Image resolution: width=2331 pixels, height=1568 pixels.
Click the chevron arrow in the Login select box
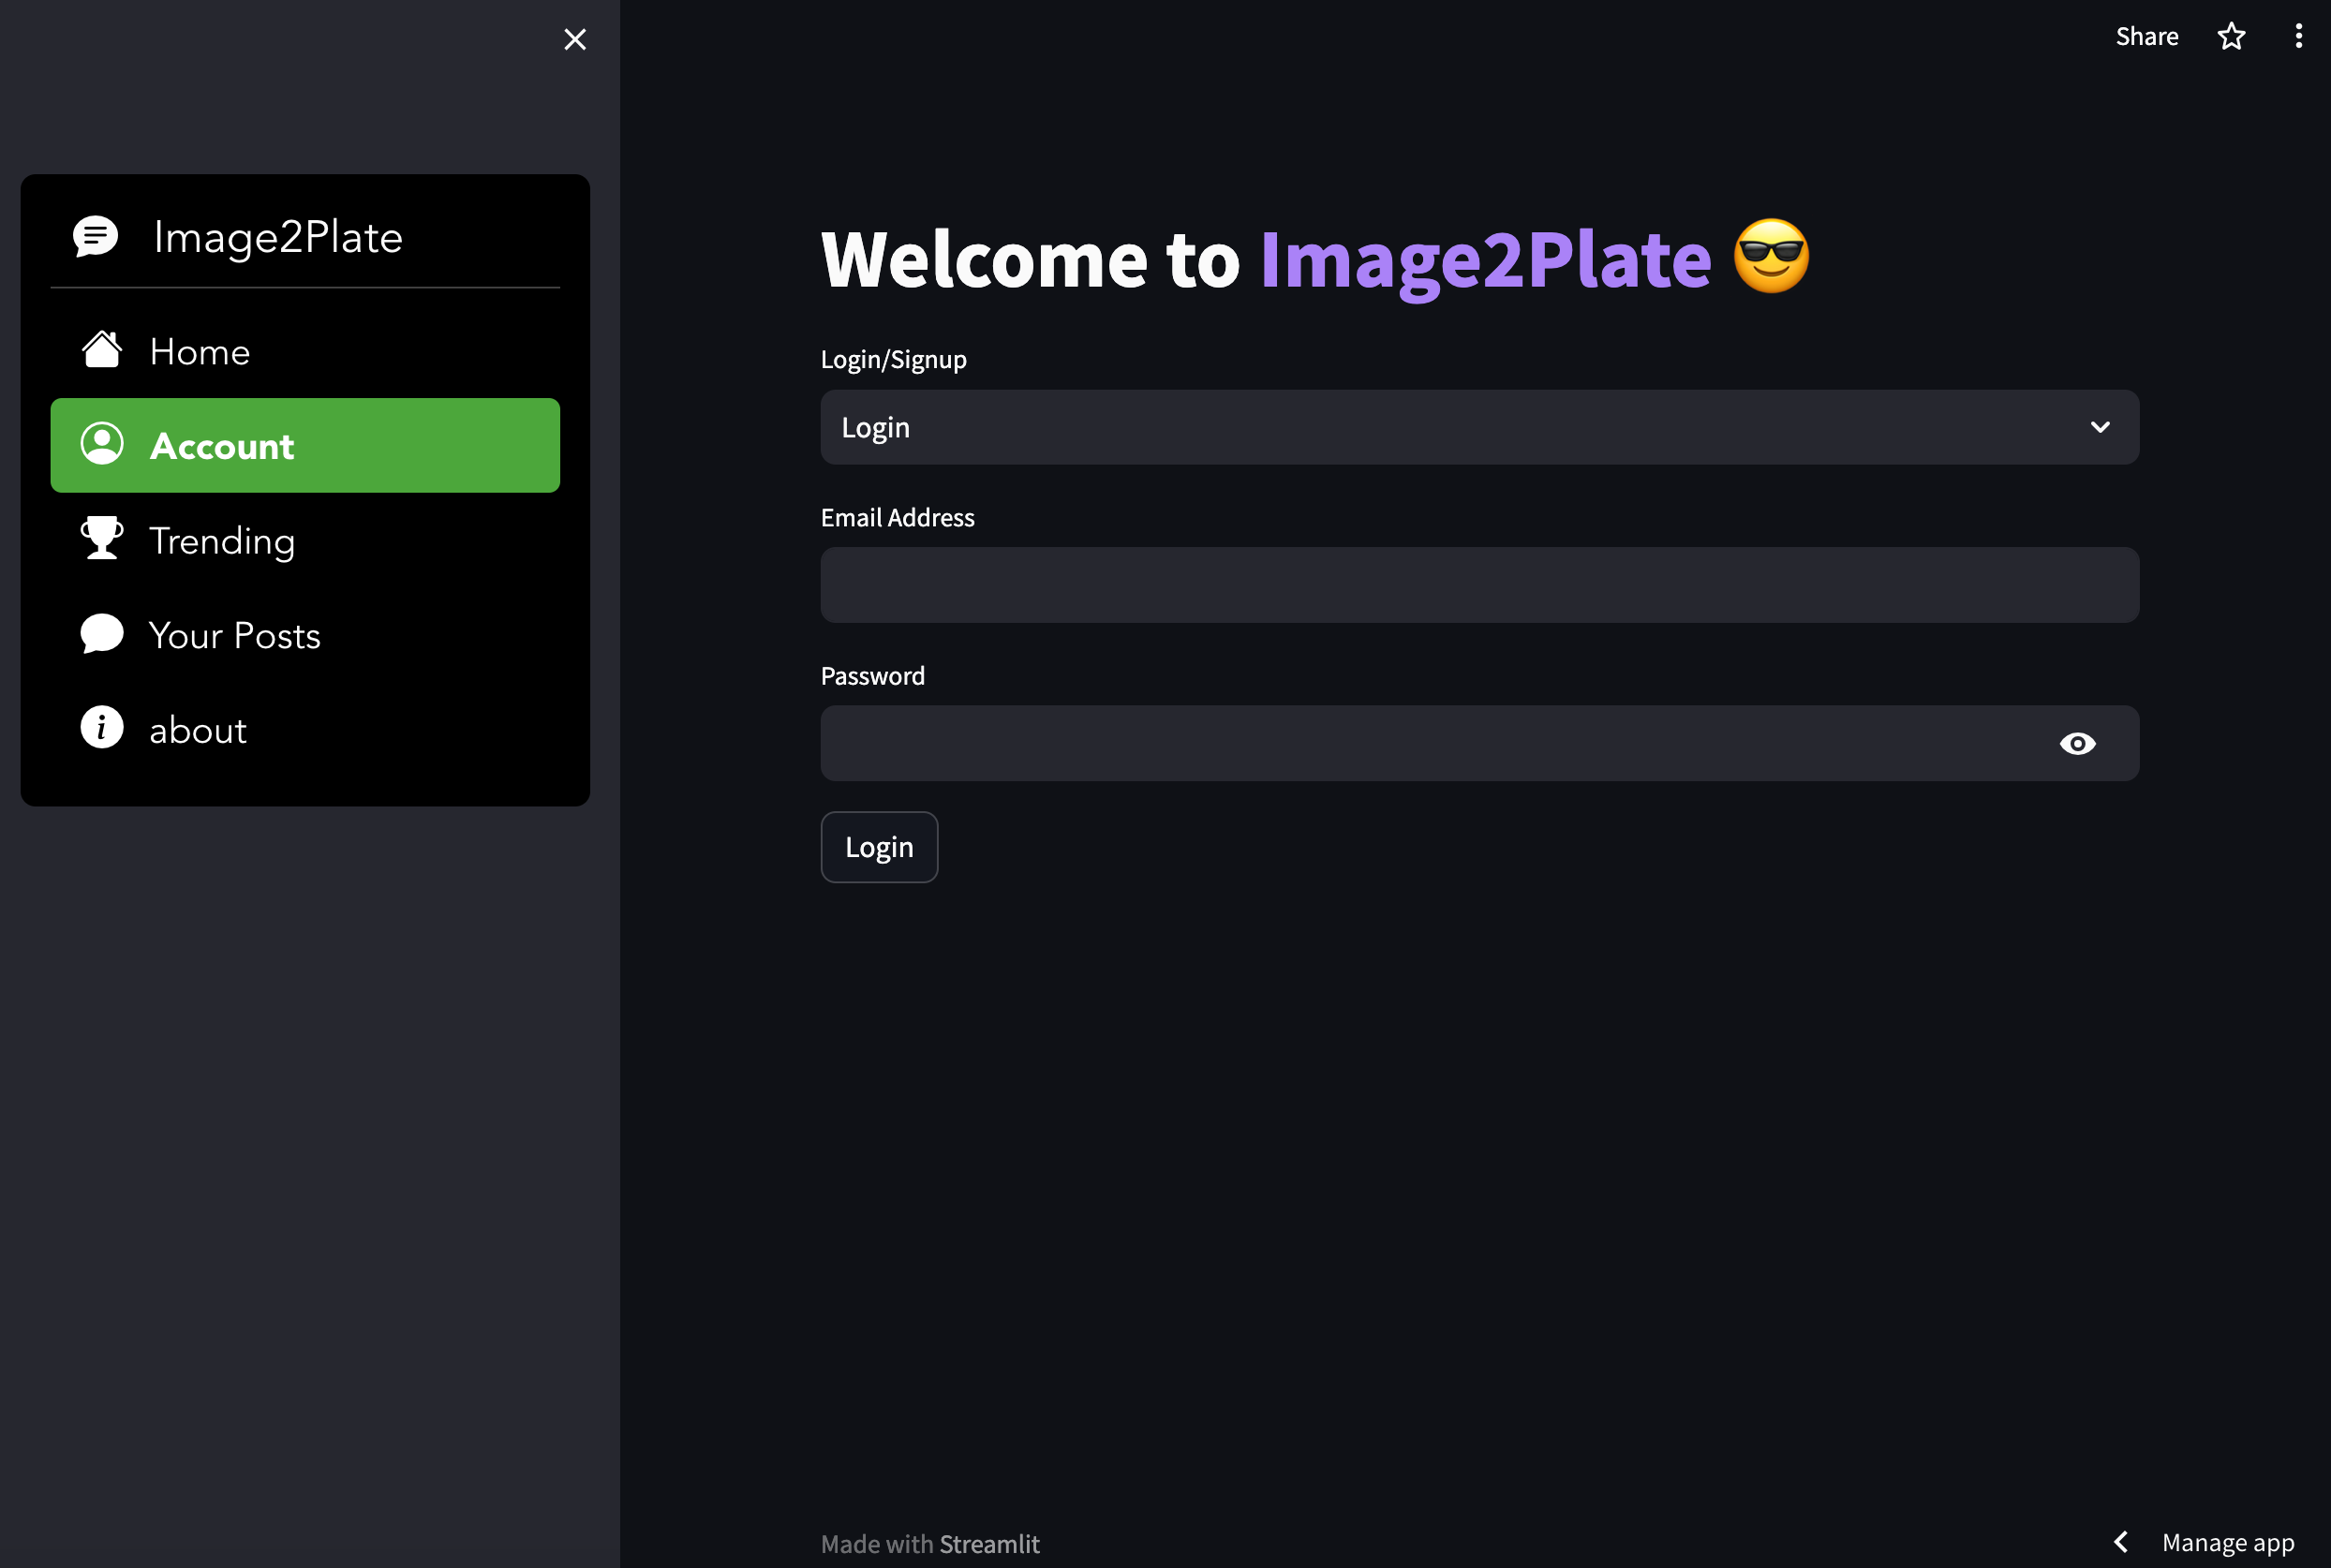point(2099,428)
